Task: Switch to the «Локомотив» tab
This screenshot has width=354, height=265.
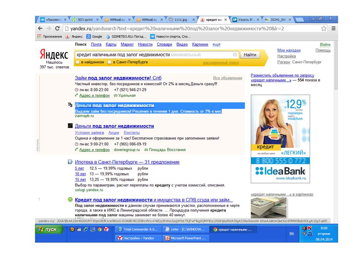Action: (53, 20)
